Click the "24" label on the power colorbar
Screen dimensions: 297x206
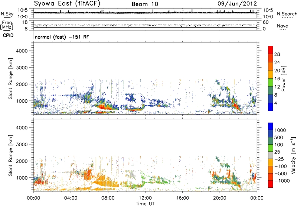point(277,62)
